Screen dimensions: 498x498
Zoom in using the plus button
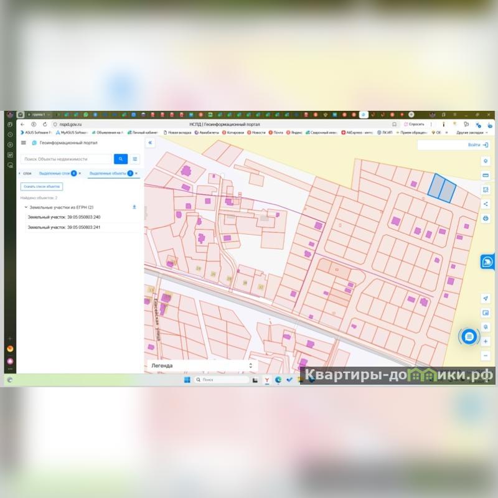[x=486, y=341]
